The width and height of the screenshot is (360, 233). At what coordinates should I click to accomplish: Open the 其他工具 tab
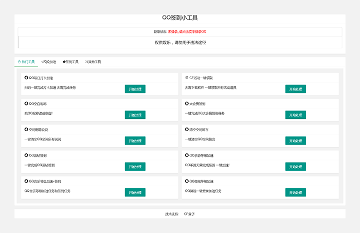tap(93, 62)
